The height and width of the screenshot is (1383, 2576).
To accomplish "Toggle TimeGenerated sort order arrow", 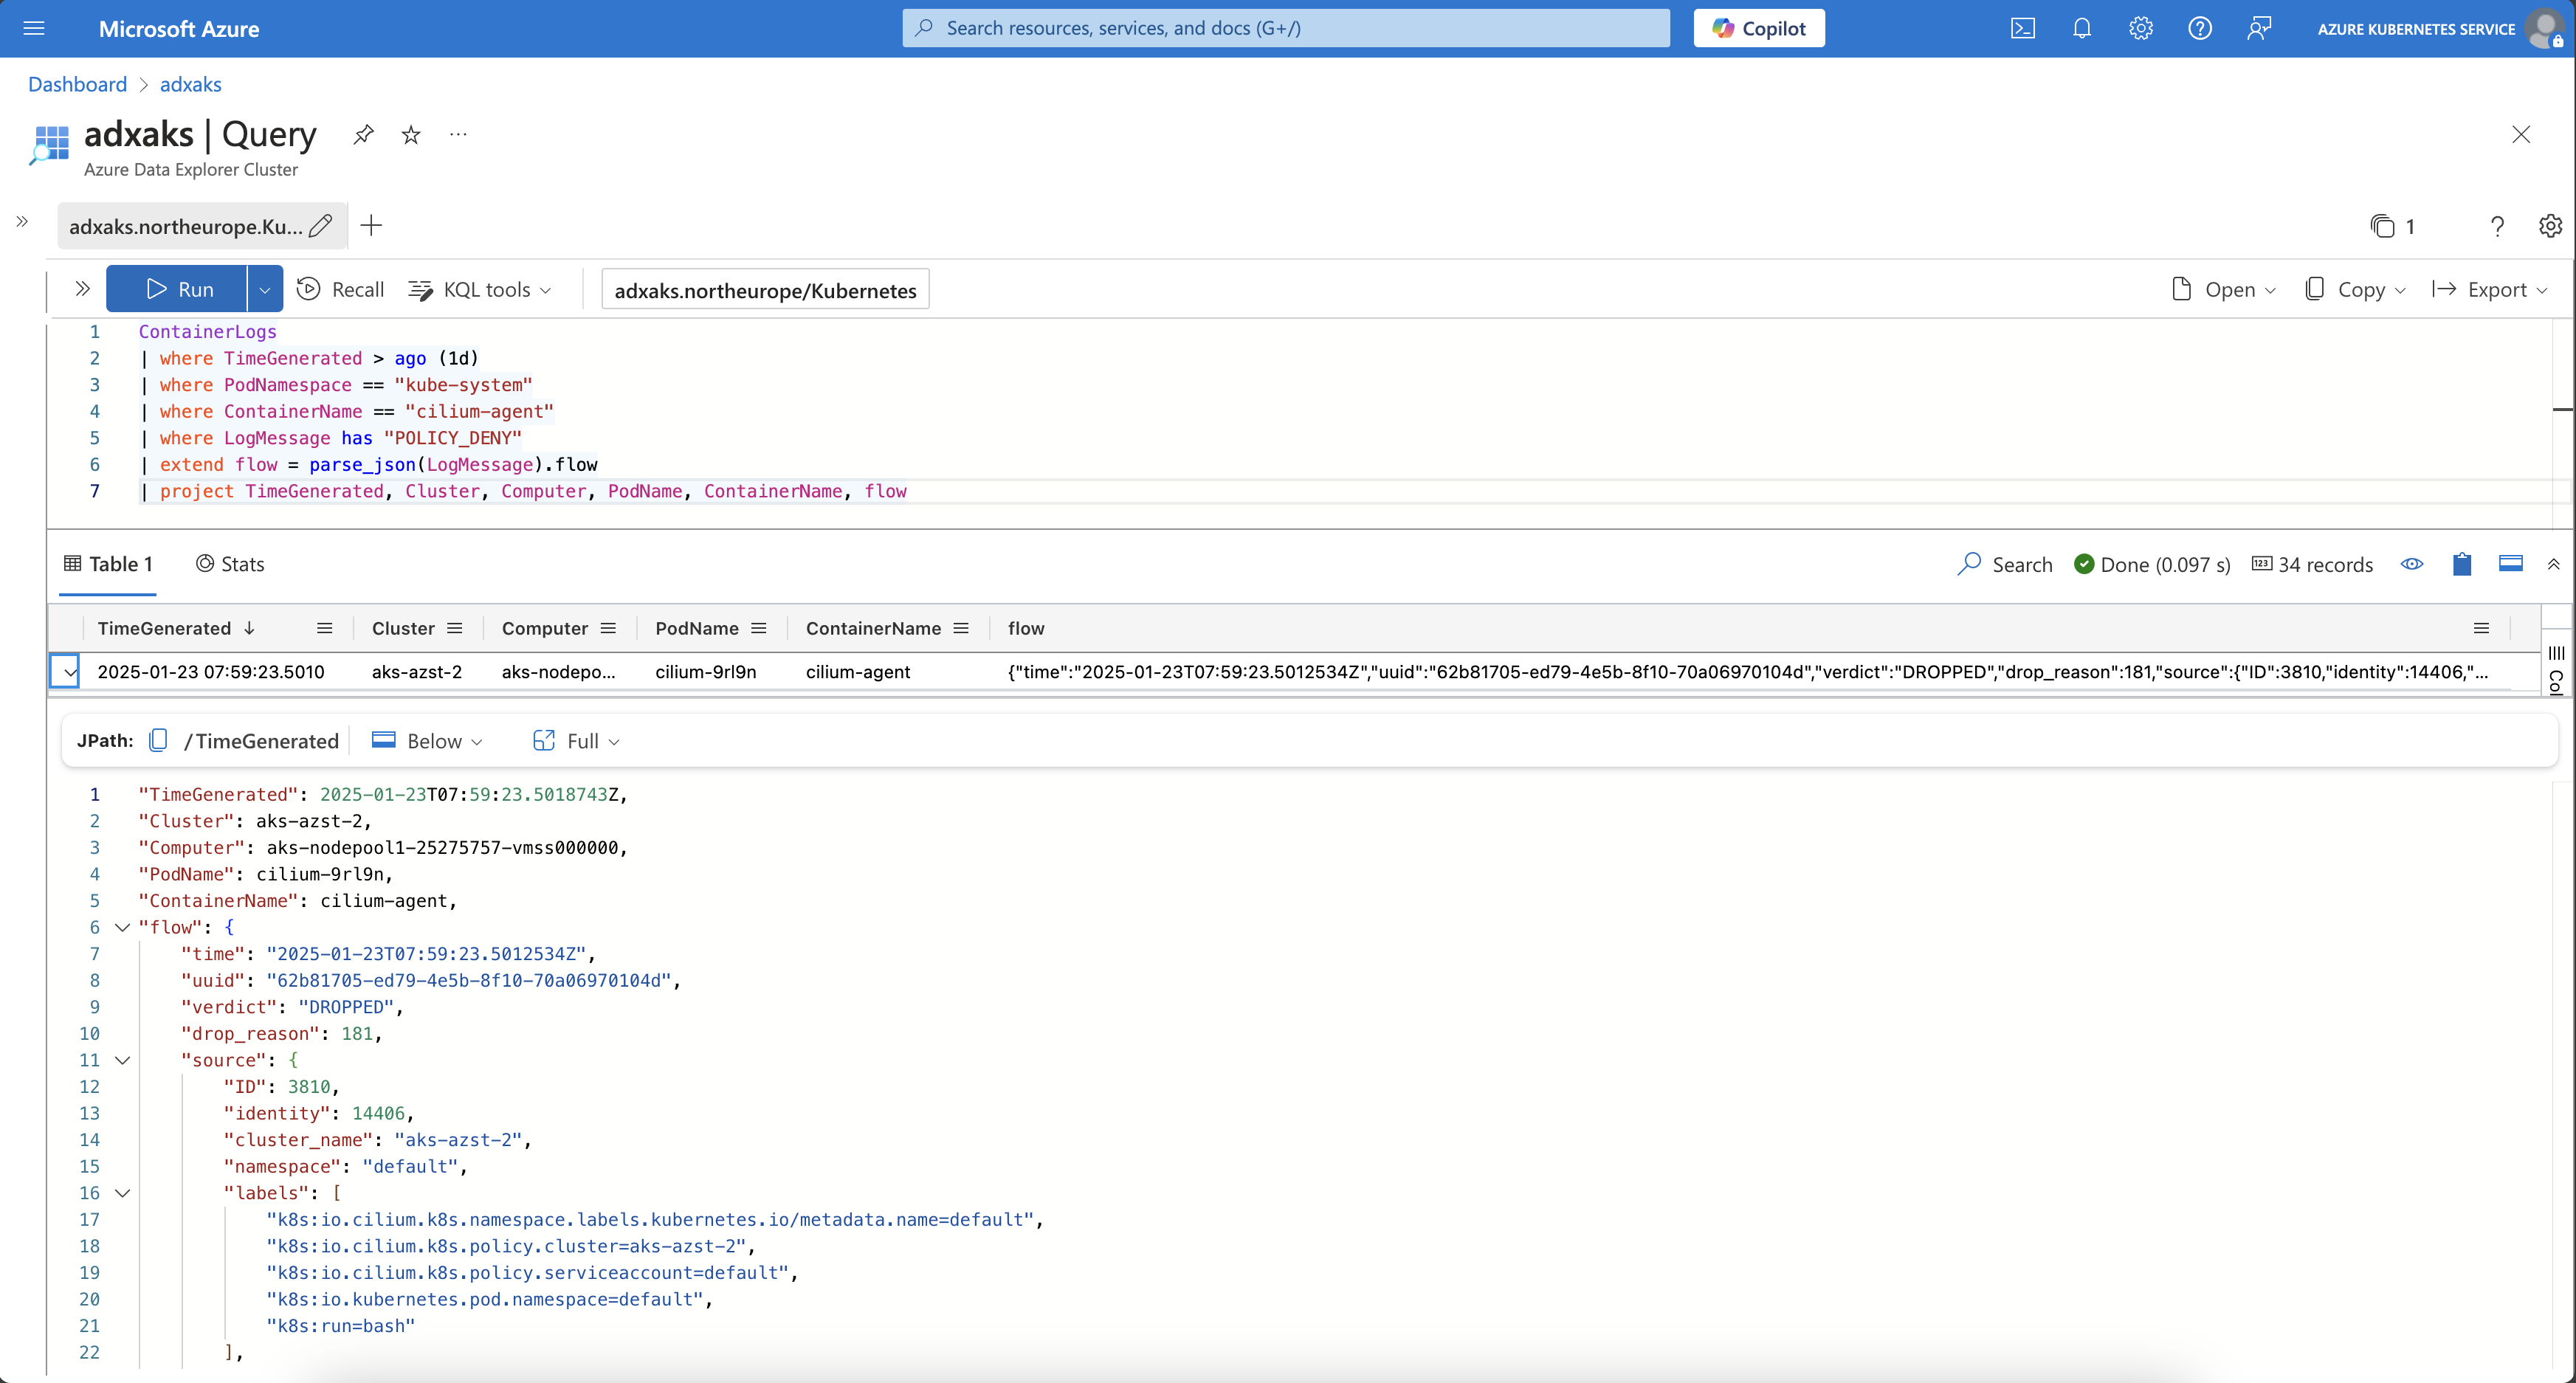I will point(250,628).
